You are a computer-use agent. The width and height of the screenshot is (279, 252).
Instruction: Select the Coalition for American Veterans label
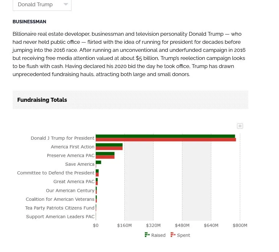[x=60, y=199]
